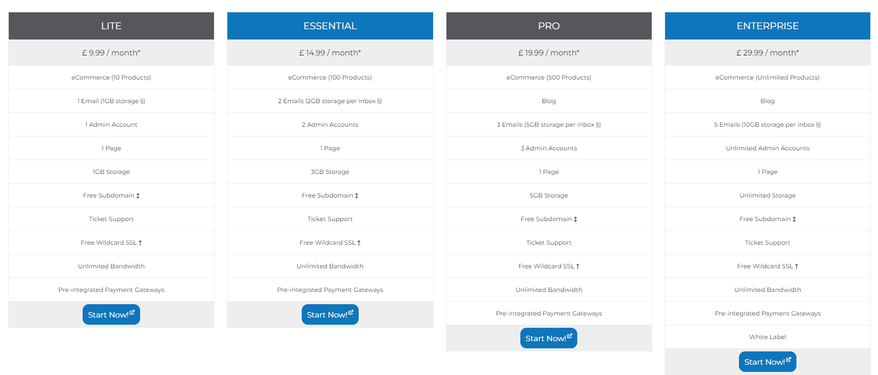Click Start Now under the LITE plan
Viewport: 878px width, 375px height.
tap(111, 314)
